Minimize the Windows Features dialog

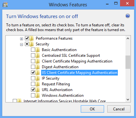tap(107, 4)
